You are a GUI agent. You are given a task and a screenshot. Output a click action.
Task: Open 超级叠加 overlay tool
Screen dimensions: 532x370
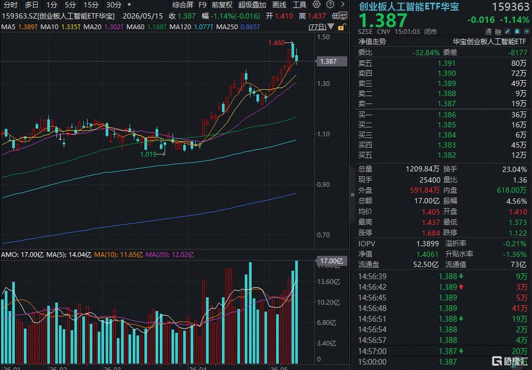point(252,5)
